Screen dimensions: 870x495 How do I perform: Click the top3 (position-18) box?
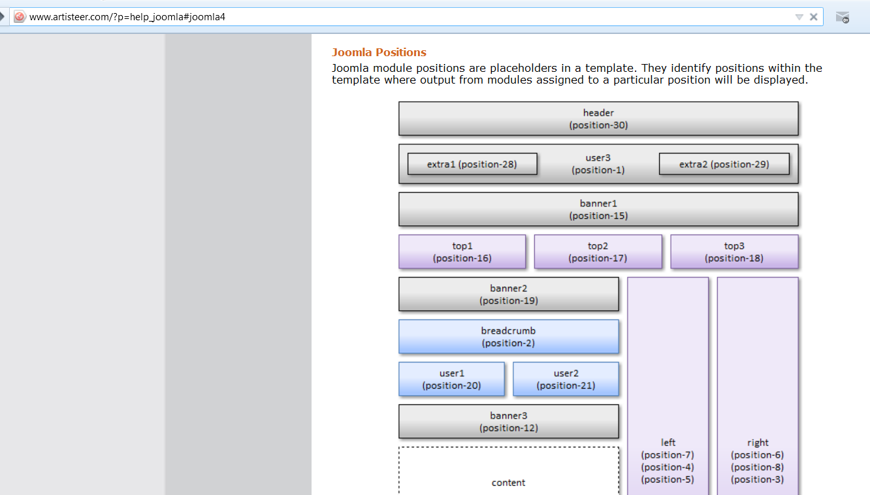[734, 252]
